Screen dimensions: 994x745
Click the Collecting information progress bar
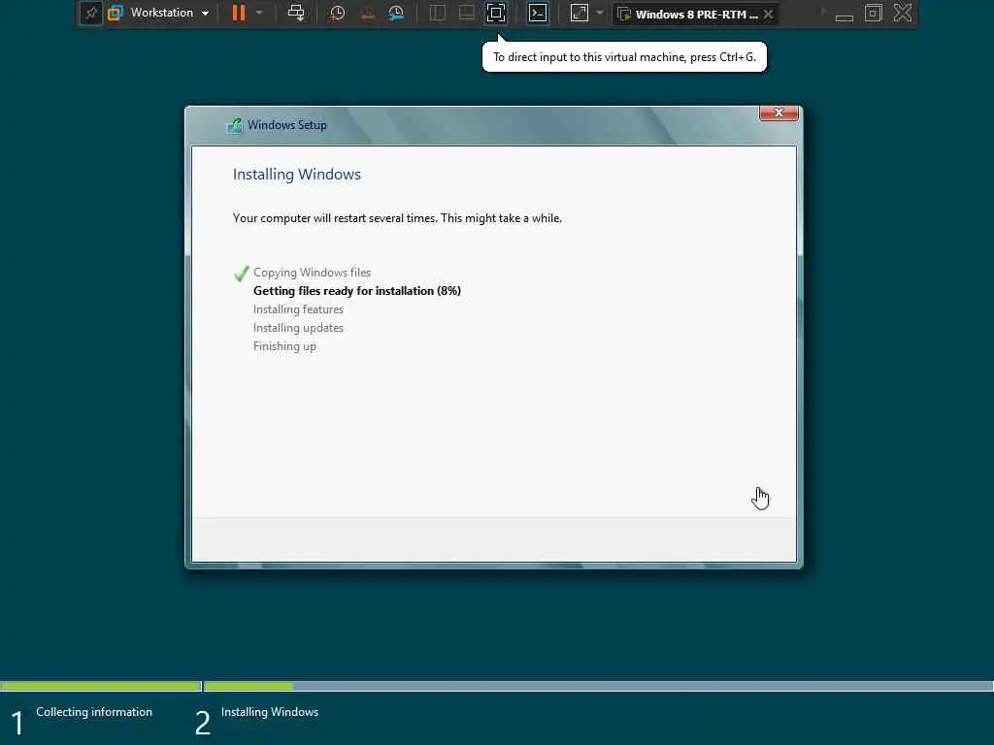101,686
